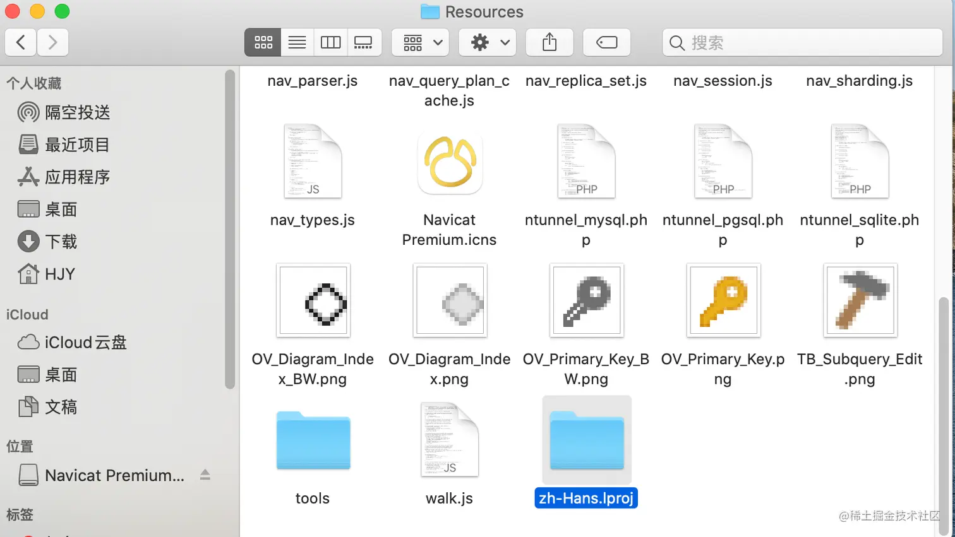Open 最近项目 in the sidebar
The image size is (955, 537).
coord(63,145)
